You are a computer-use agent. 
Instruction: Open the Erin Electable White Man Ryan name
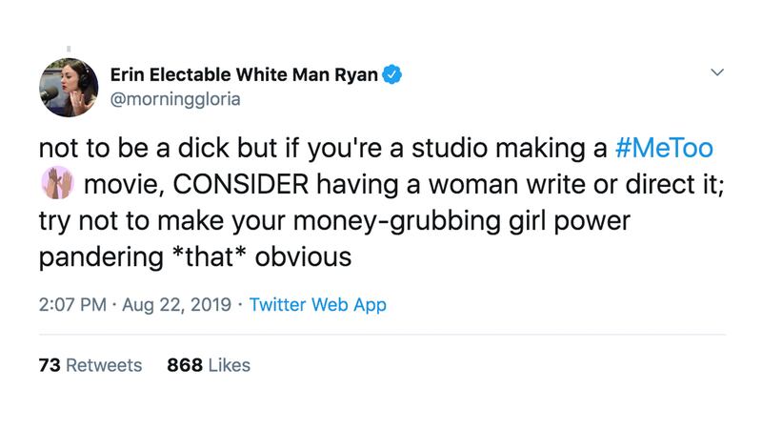244,74
